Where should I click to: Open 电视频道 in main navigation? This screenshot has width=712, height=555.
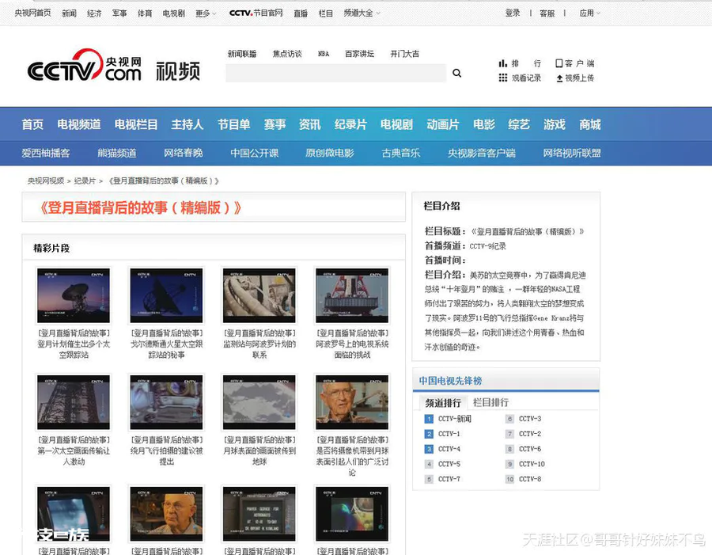(79, 124)
